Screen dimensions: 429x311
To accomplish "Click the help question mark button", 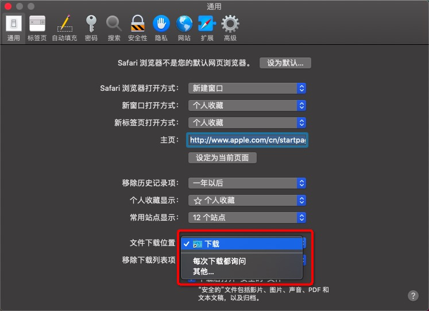I will click(413, 295).
